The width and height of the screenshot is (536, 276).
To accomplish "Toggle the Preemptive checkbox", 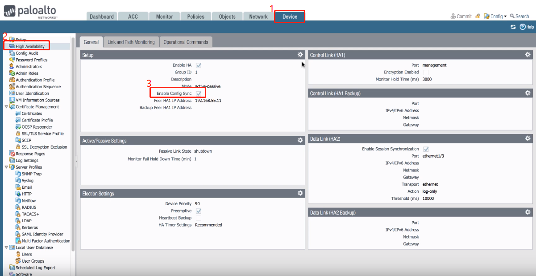I will (199, 211).
